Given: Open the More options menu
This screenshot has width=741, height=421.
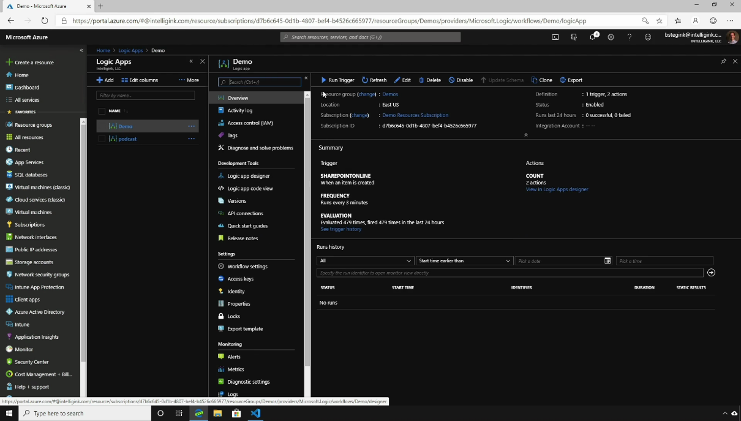Looking at the screenshot, I should [189, 80].
